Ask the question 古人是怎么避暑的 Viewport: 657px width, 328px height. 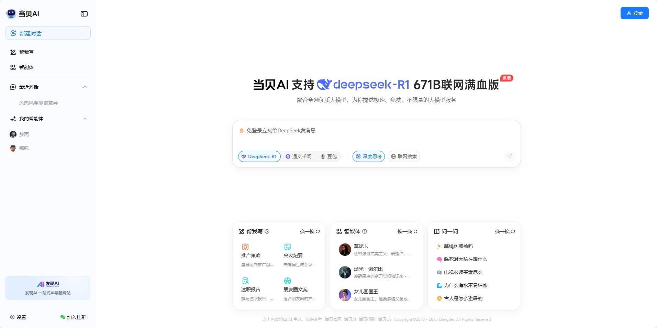[x=460, y=298]
